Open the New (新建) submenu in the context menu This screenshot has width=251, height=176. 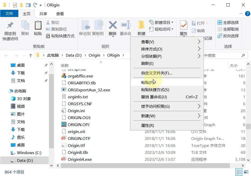click(167, 116)
